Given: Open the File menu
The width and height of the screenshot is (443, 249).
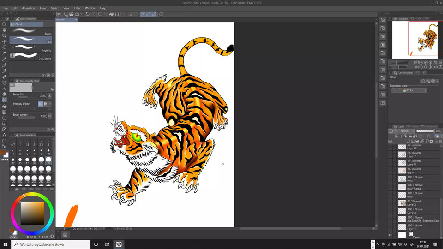Looking at the screenshot, I should click(6, 8).
